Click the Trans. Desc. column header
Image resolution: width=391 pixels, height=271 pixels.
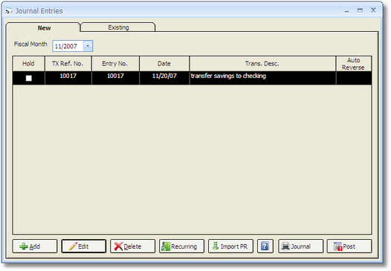click(262, 64)
